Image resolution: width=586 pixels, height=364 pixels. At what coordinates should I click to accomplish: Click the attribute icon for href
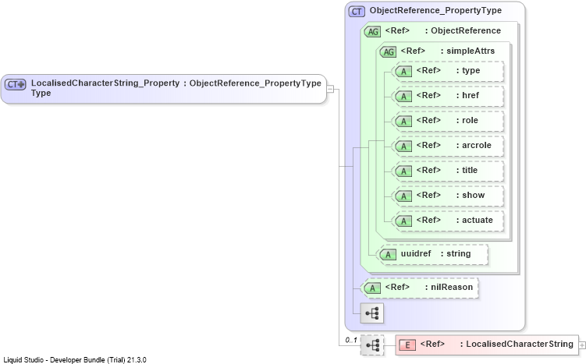coord(403,97)
